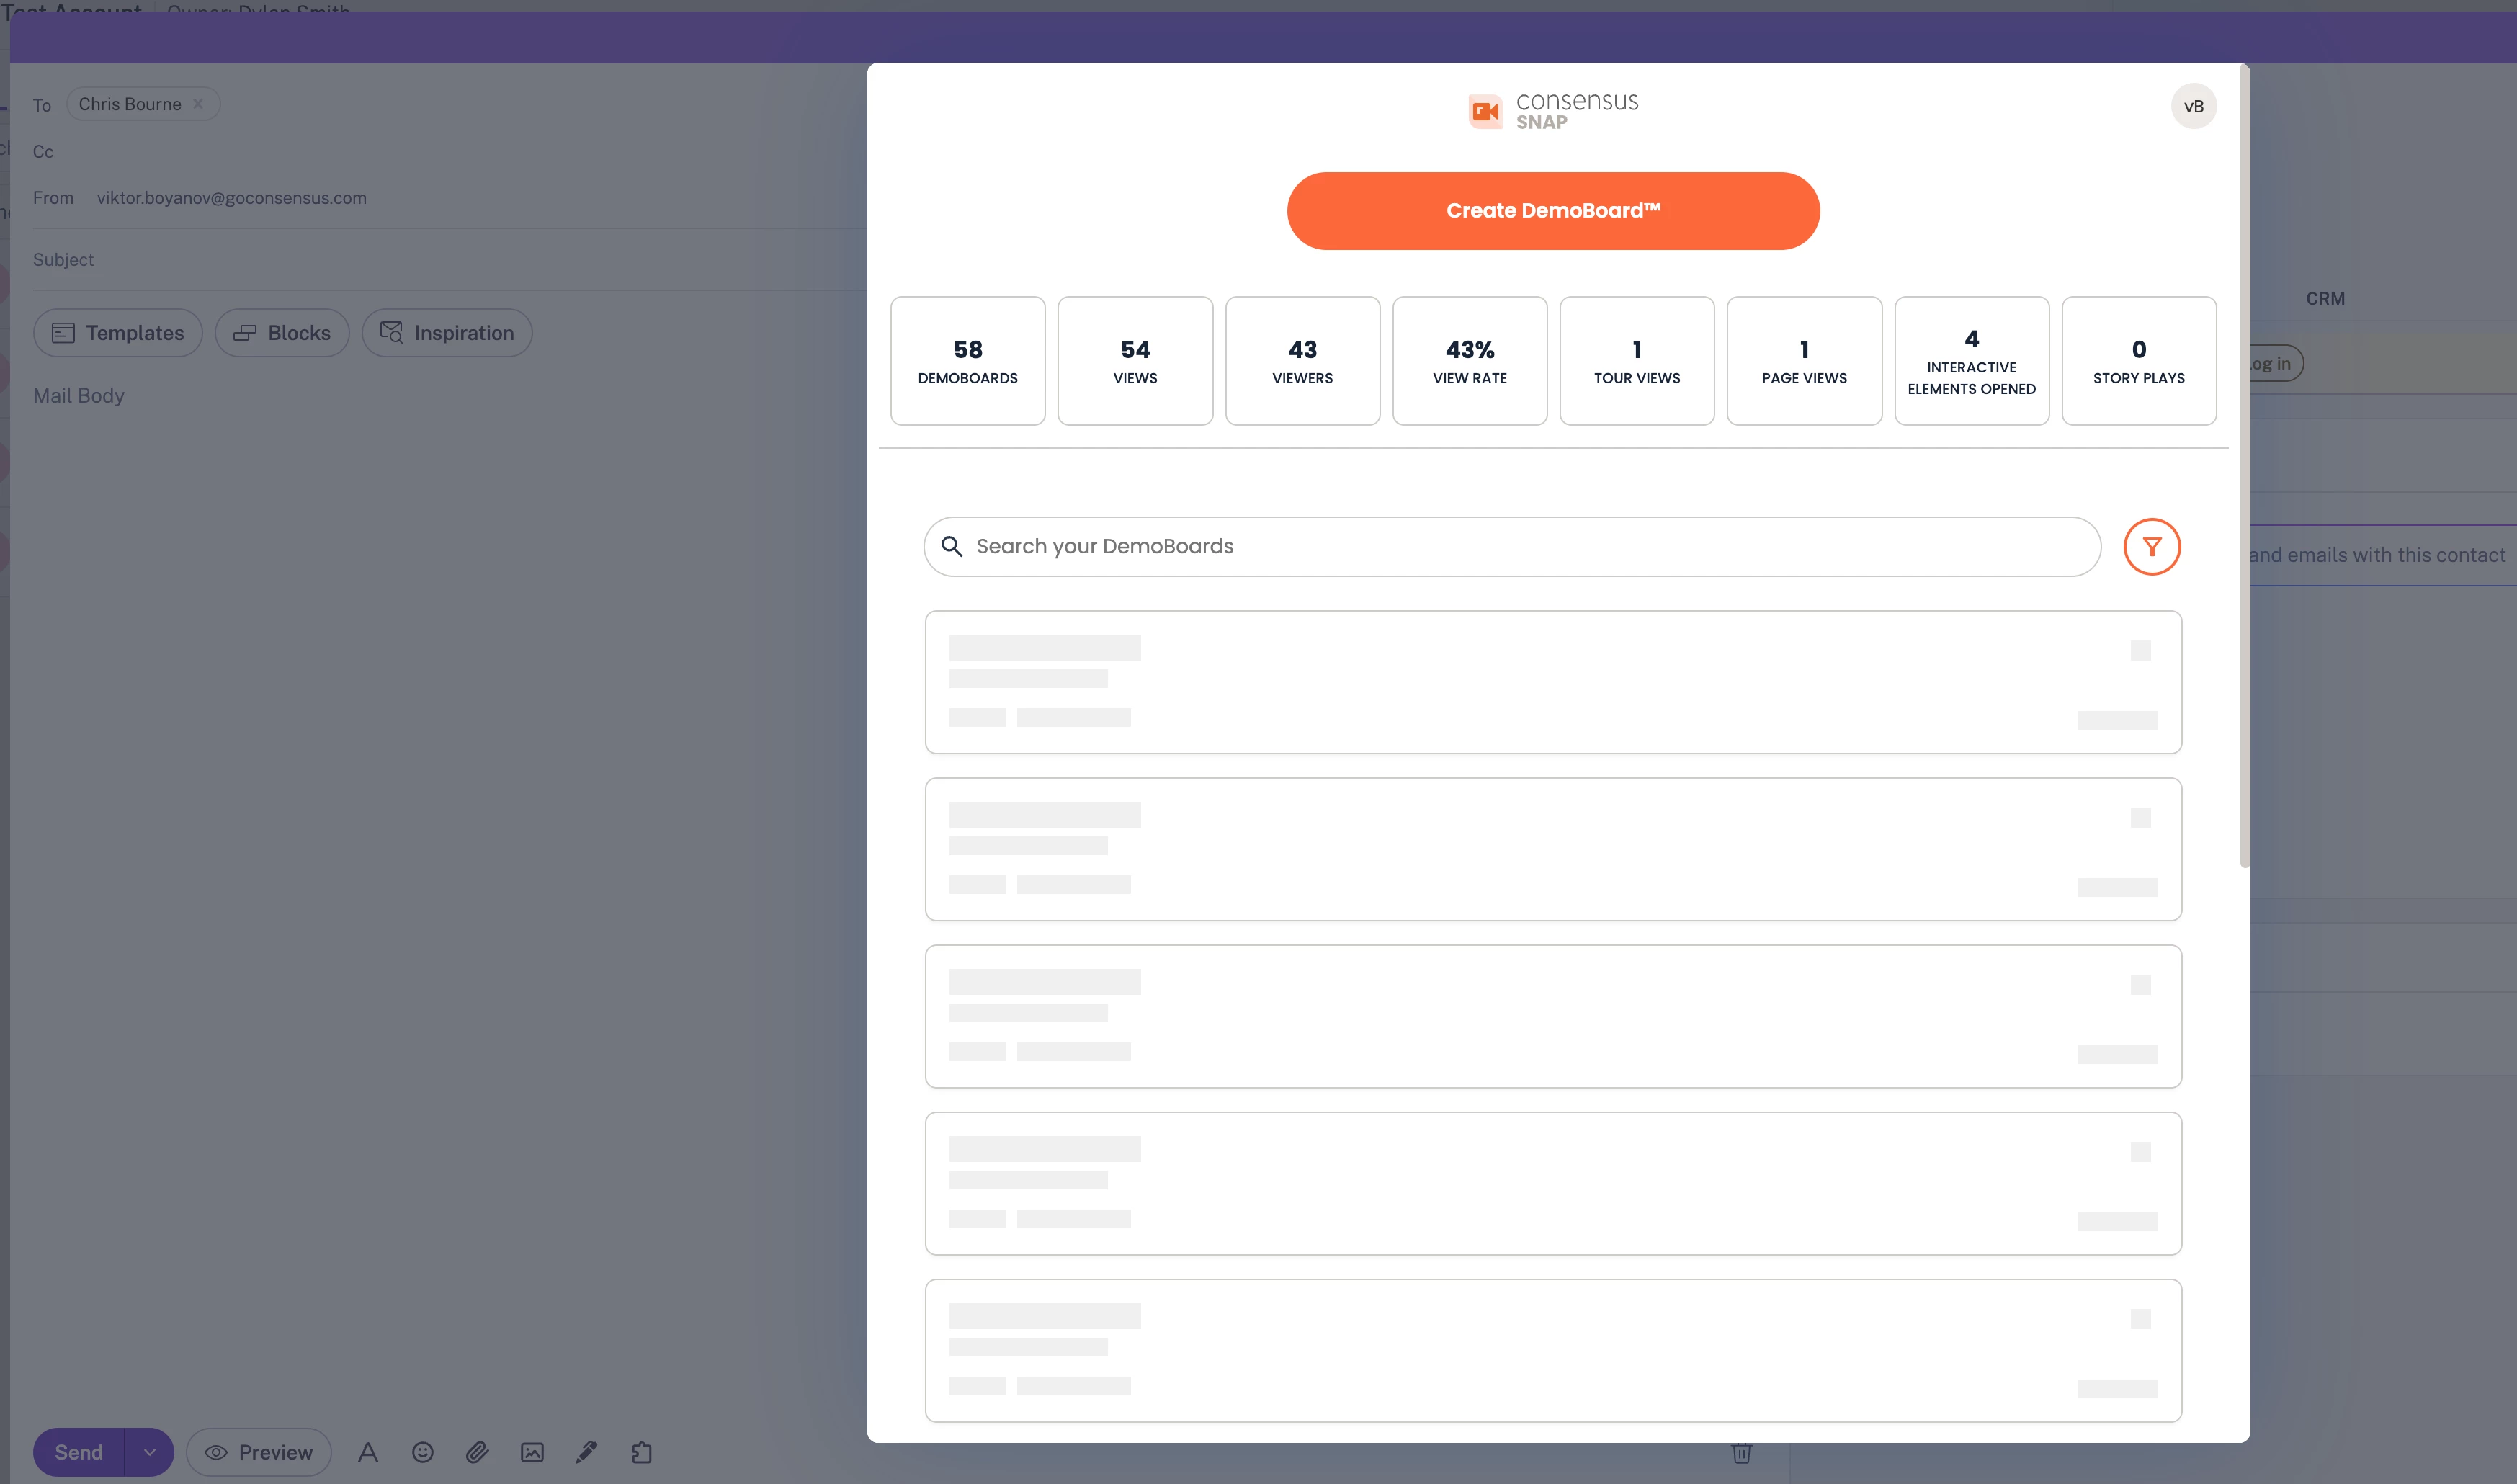The height and width of the screenshot is (1484, 2517).
Task: Click the pencil signature icon
Action: pos(587,1452)
